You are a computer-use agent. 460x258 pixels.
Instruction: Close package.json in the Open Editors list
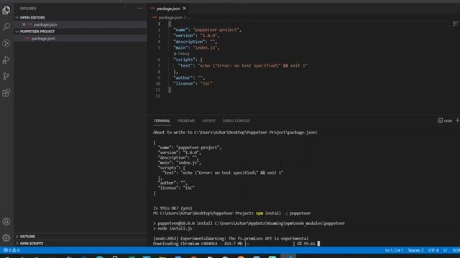24,24
